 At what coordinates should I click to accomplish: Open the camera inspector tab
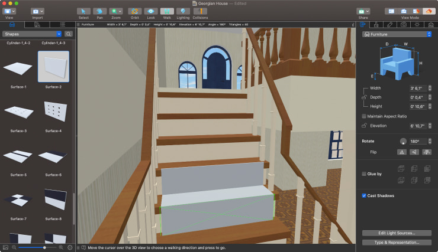[404, 25]
